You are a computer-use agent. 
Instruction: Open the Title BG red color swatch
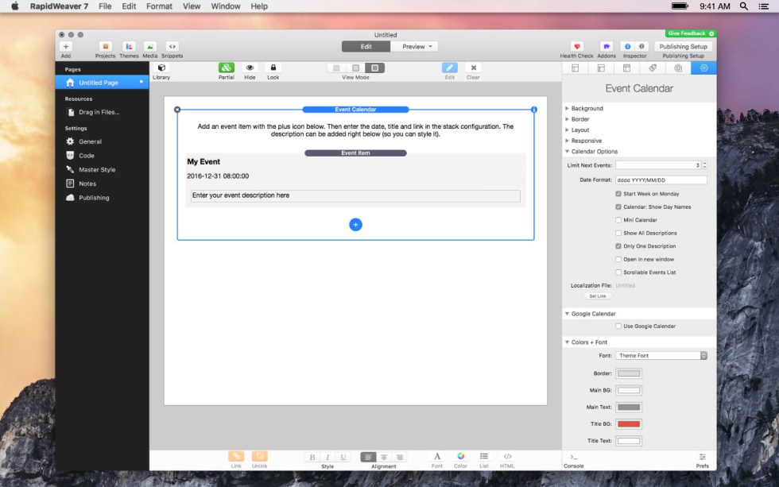tap(629, 424)
